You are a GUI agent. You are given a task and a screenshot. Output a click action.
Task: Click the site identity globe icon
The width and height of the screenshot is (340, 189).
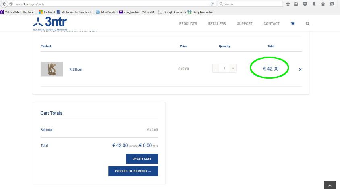pos(11,4)
